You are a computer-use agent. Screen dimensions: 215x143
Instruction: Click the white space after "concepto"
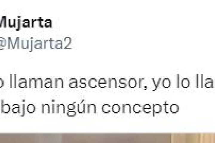coord(197,108)
